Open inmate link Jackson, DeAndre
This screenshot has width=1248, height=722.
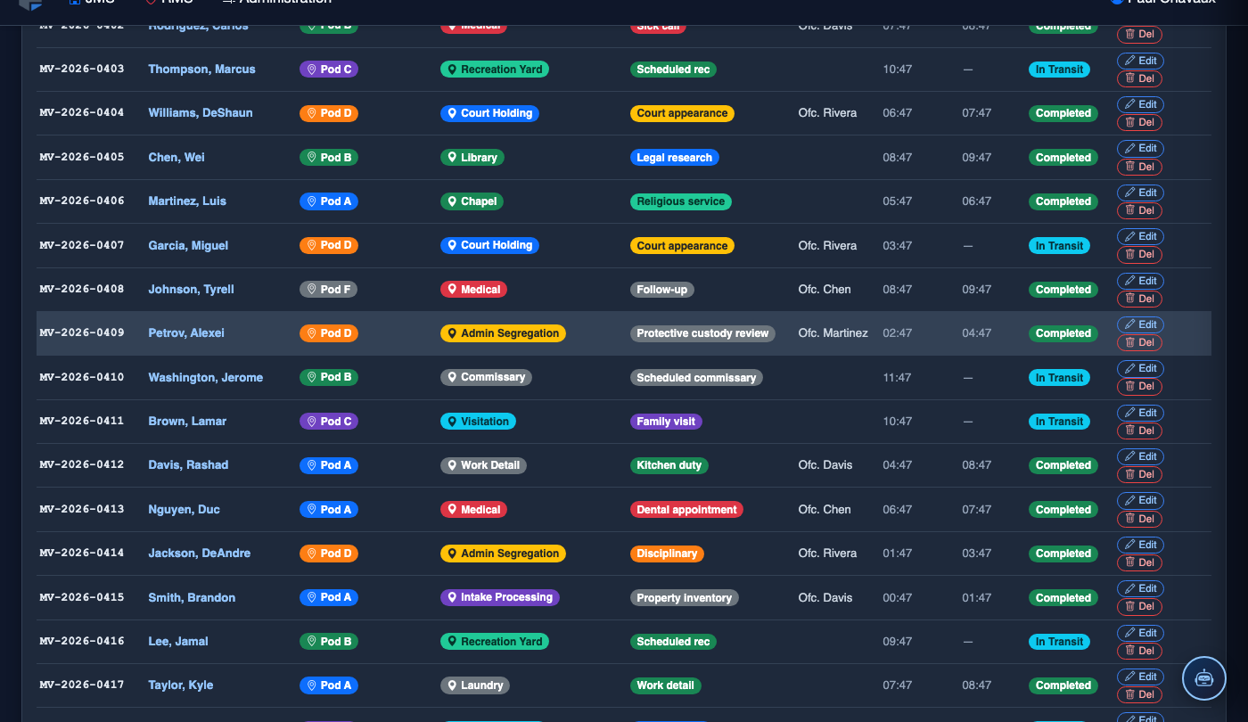[199, 554]
